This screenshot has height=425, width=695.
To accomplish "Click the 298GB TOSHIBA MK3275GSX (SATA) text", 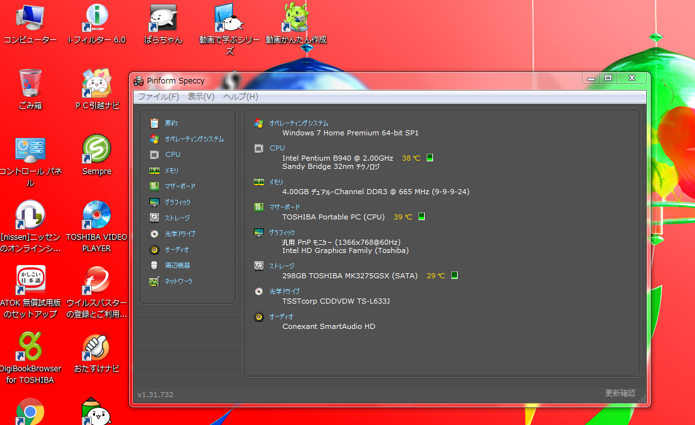I will coord(350,276).
